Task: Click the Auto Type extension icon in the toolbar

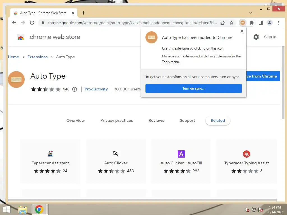Action: click(243, 23)
